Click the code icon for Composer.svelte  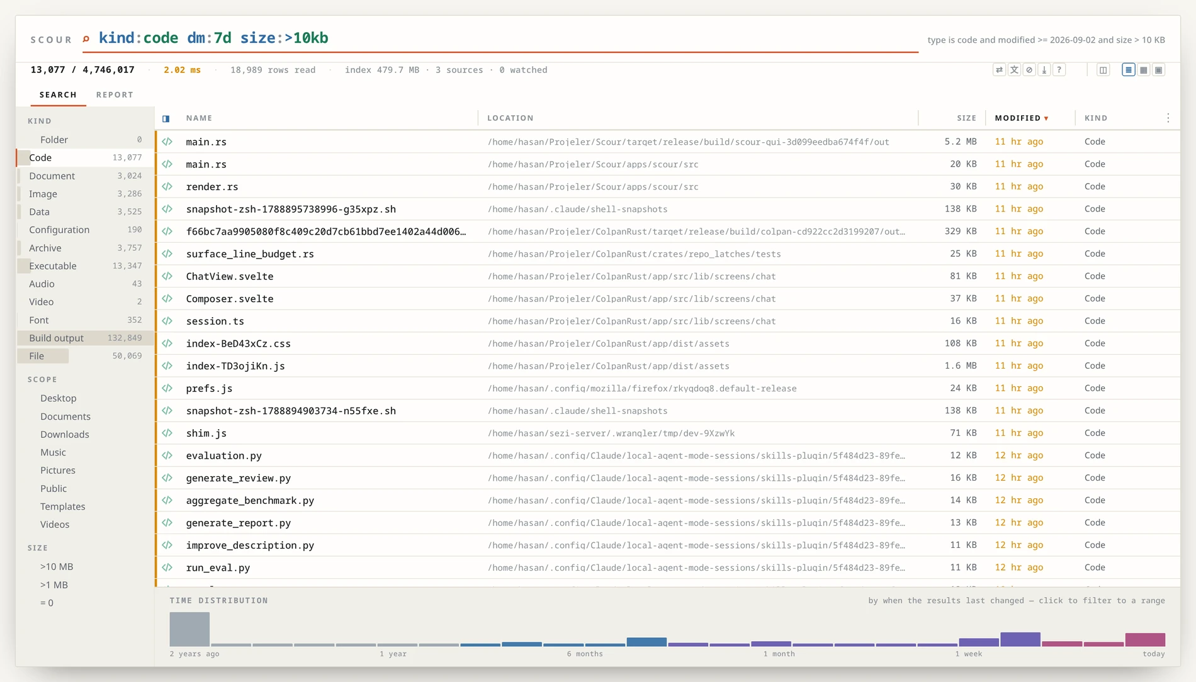[x=167, y=298]
